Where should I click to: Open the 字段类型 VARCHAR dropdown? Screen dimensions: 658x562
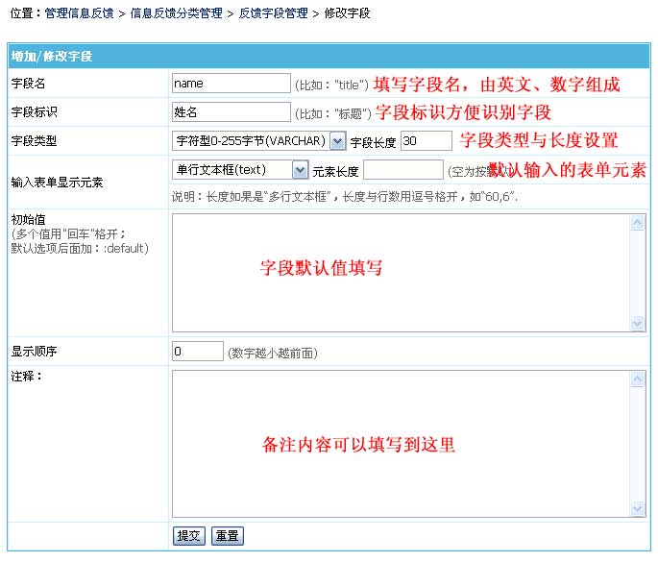coord(259,141)
